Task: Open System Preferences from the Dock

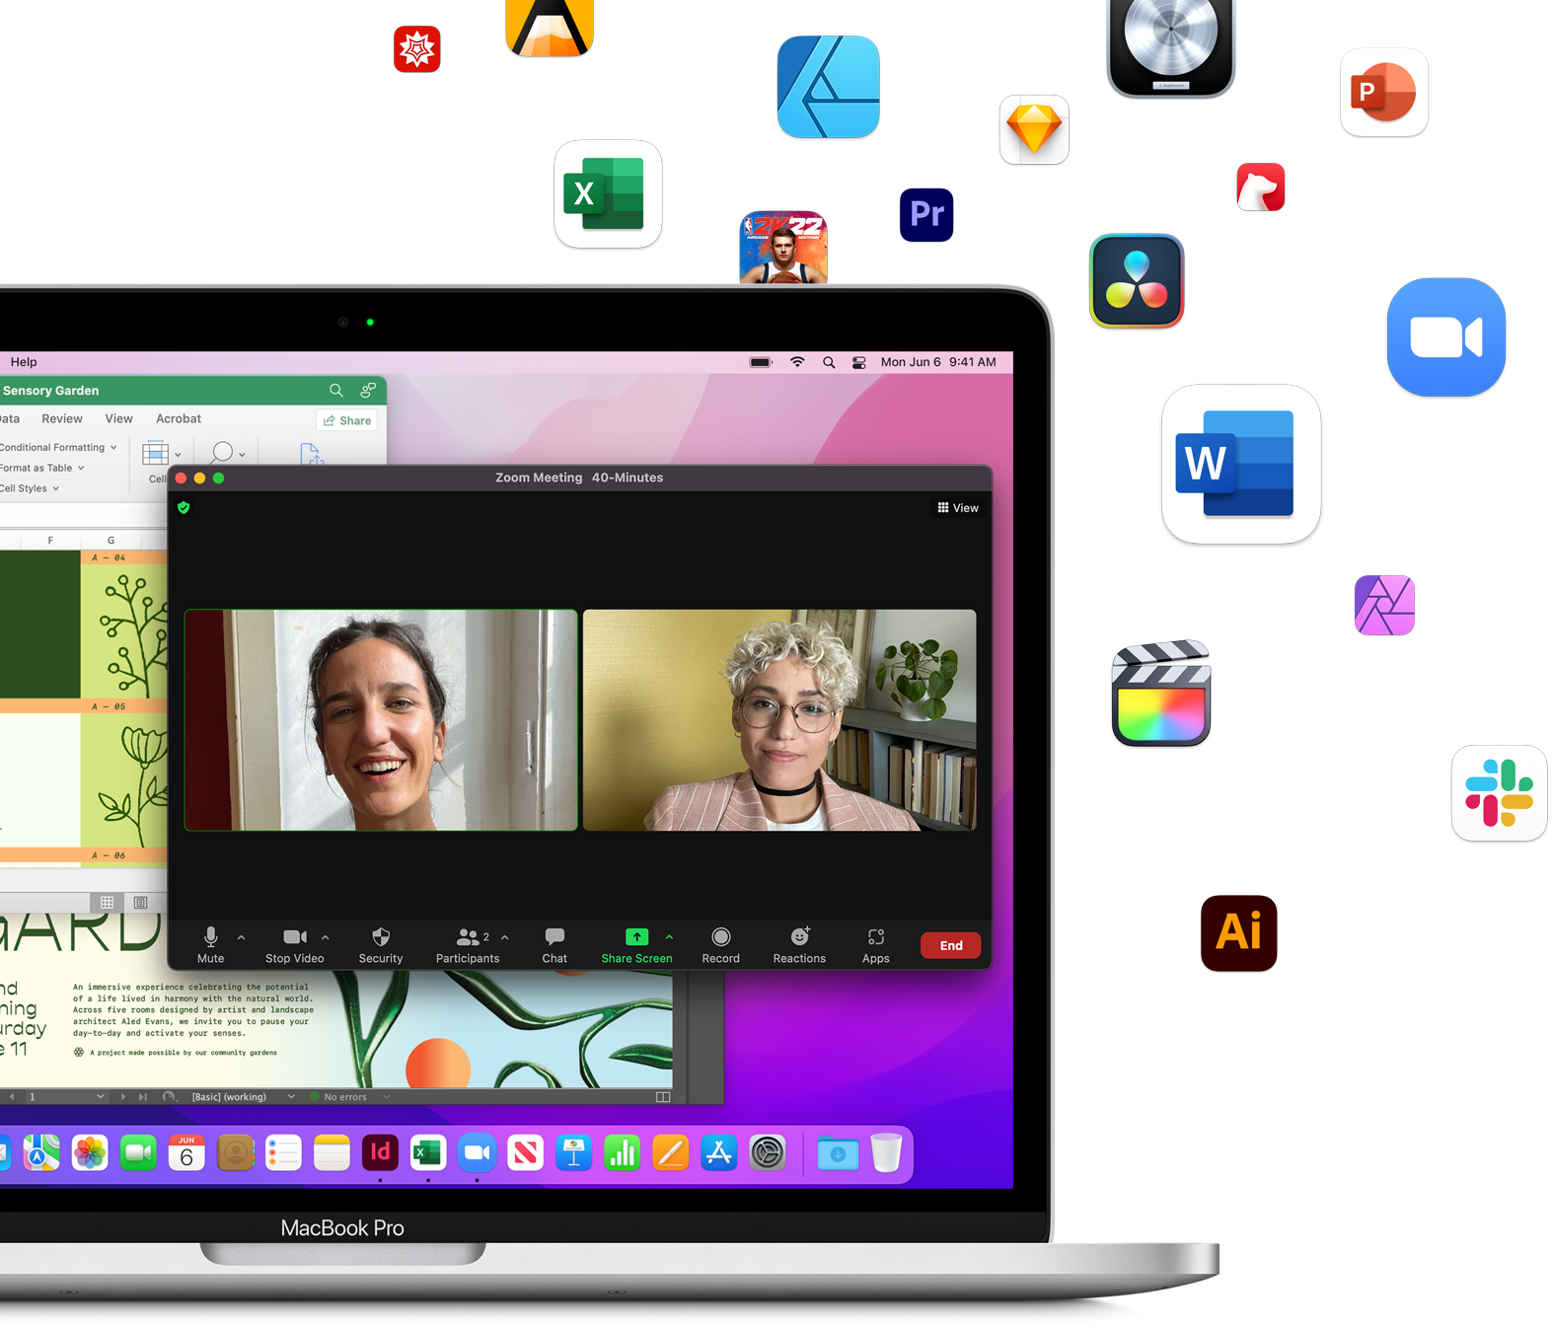Action: point(767,1152)
